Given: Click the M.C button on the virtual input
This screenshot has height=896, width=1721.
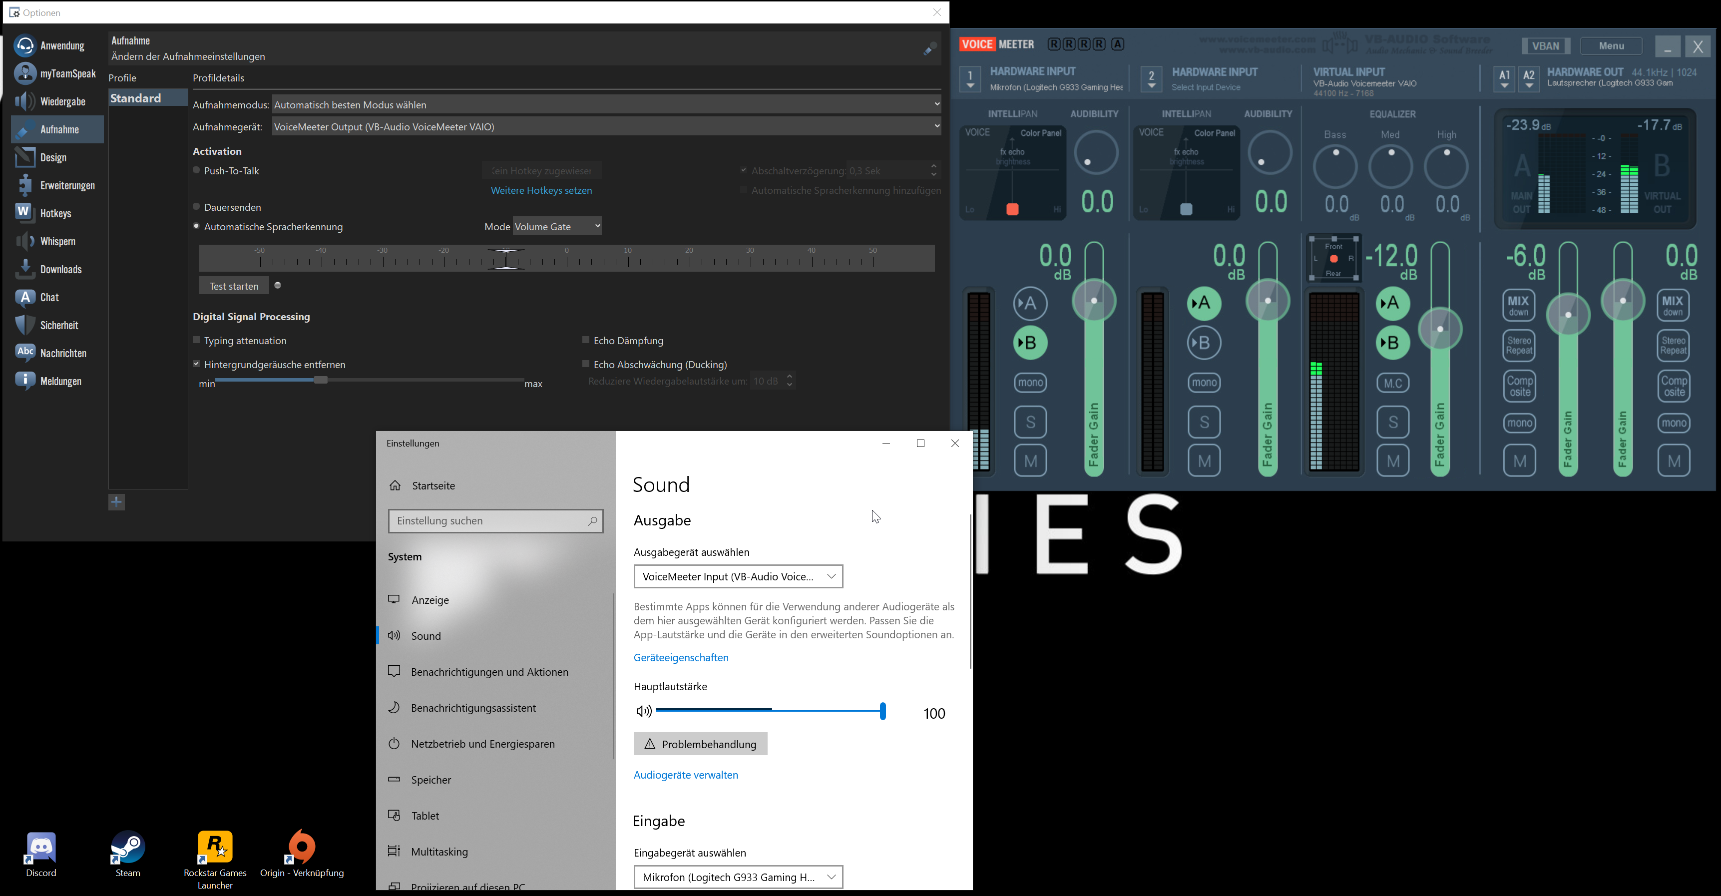Looking at the screenshot, I should (x=1393, y=383).
